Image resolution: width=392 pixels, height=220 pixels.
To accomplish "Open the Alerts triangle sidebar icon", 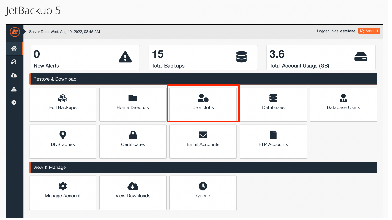I will (x=14, y=89).
